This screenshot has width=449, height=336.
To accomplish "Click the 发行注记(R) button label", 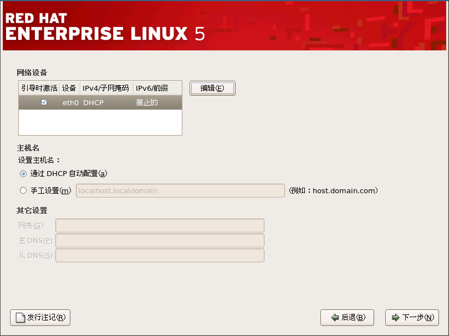I will 47,317.
